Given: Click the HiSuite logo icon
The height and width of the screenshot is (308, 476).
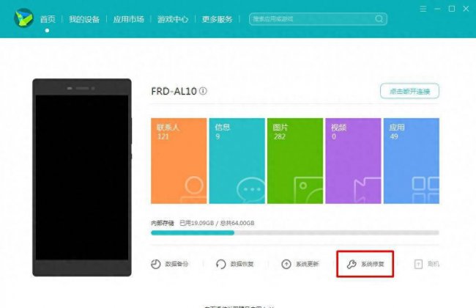Looking at the screenshot, I should (x=23, y=18).
